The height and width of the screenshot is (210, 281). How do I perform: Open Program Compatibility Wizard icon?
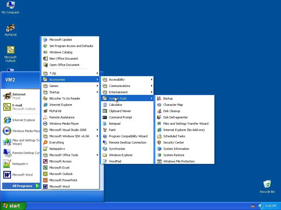[x=105, y=136]
